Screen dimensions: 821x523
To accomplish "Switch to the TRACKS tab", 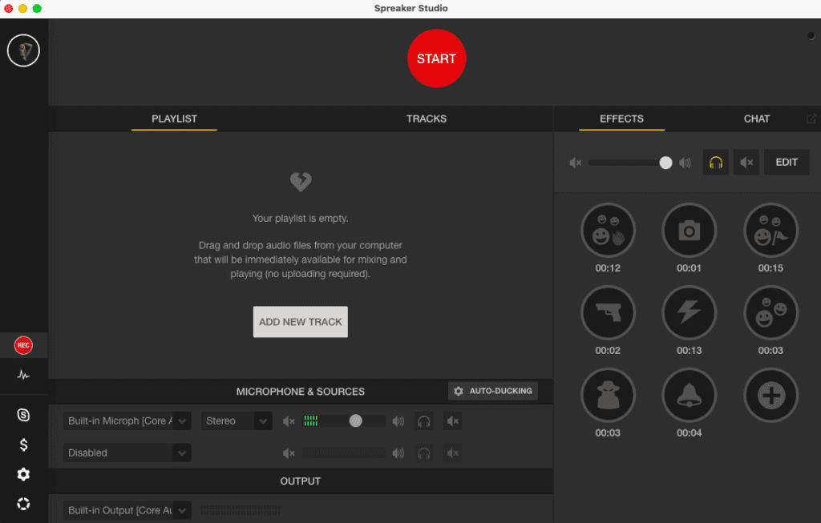I will 426,119.
